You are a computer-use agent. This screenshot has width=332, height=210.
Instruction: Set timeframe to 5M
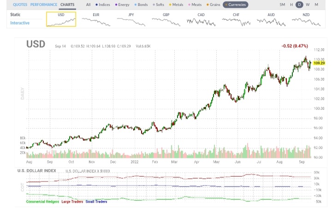coord(282,5)
